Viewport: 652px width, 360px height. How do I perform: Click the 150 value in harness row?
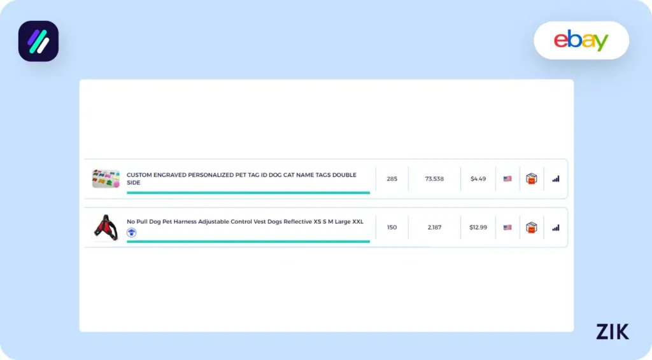pos(392,227)
